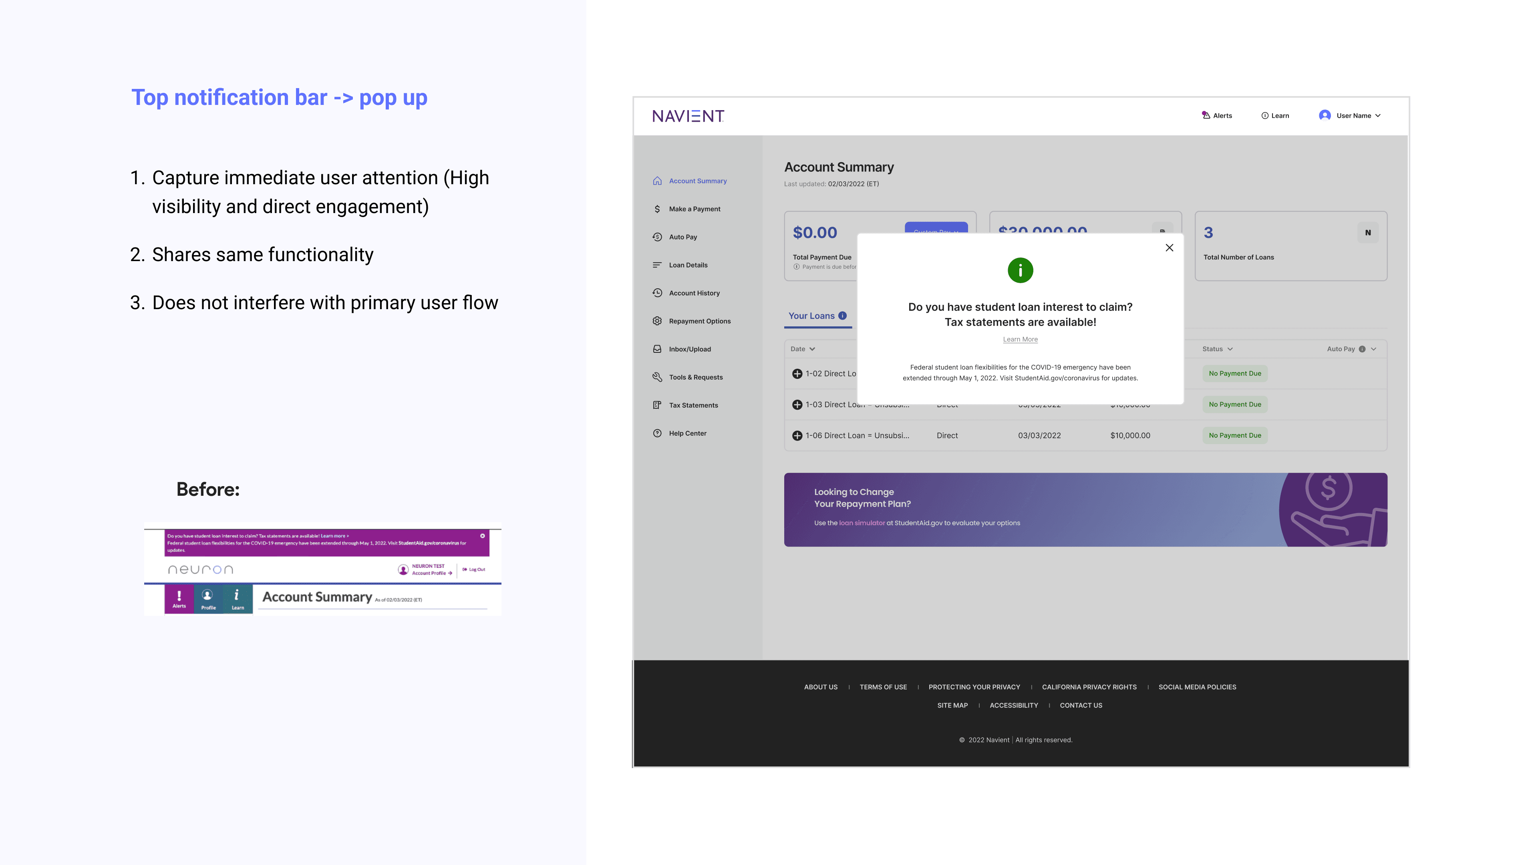Open Social Media Policies in the footer

coord(1197,687)
